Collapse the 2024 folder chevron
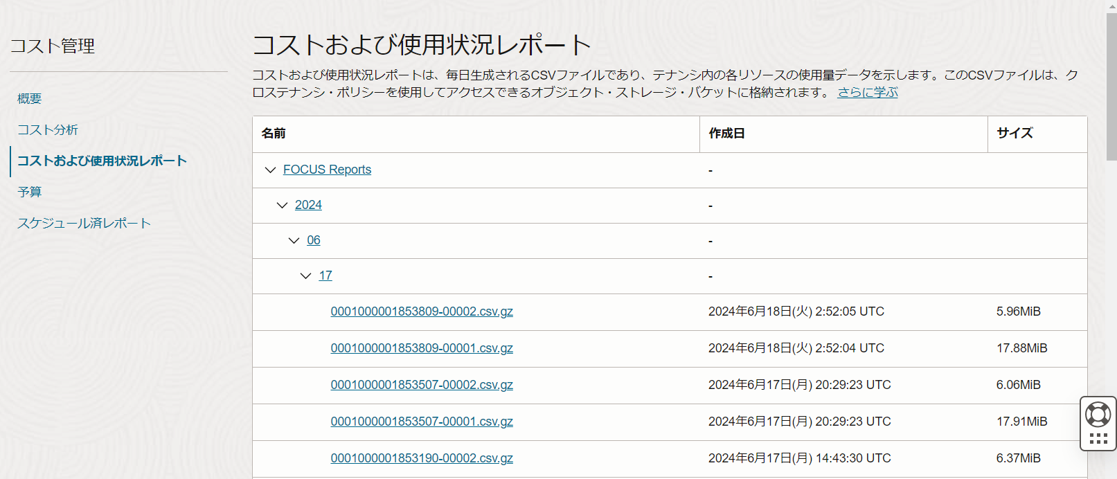 pos(282,205)
